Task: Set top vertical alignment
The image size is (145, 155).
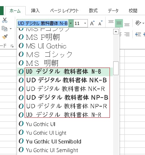Action: [111, 22]
